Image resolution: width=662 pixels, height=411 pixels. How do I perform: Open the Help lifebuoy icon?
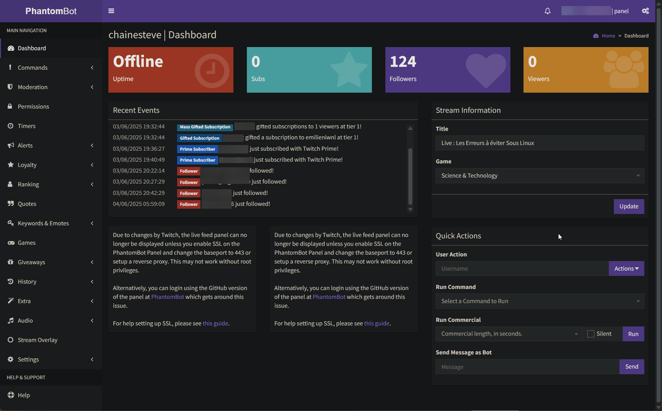(x=11, y=395)
